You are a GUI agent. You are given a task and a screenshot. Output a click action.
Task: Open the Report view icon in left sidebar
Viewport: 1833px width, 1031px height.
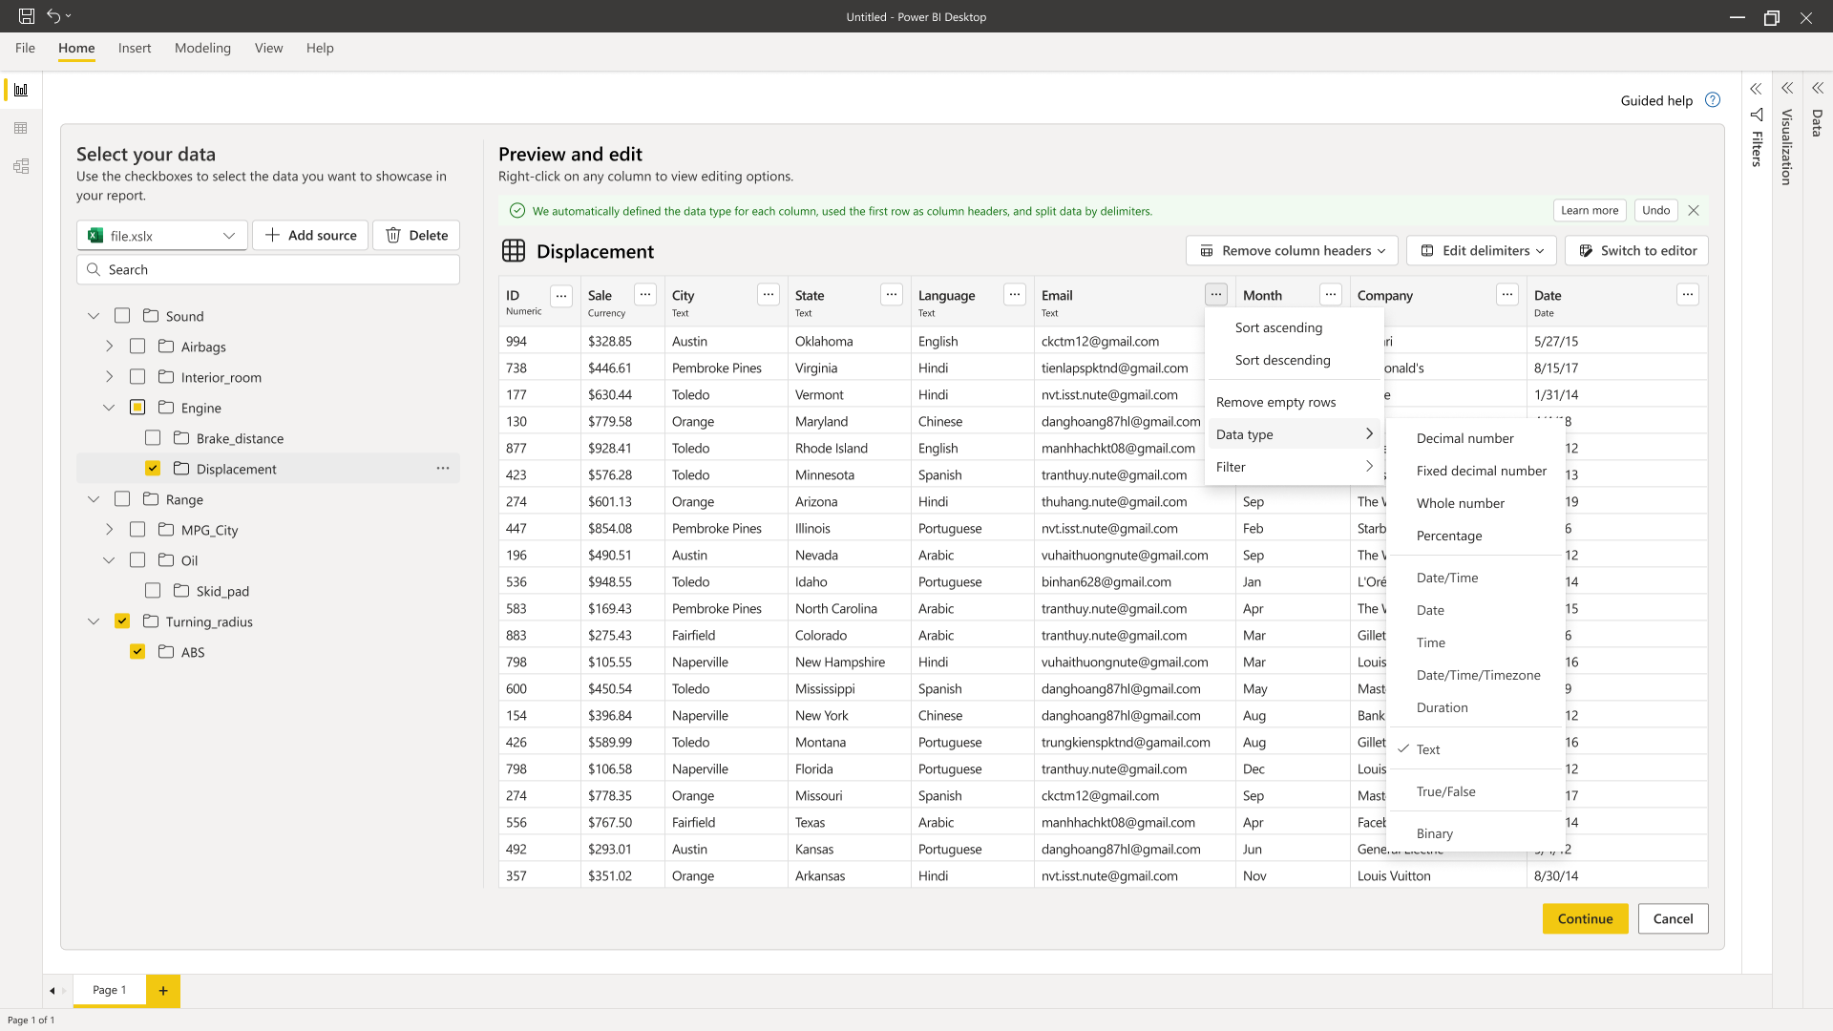[21, 90]
